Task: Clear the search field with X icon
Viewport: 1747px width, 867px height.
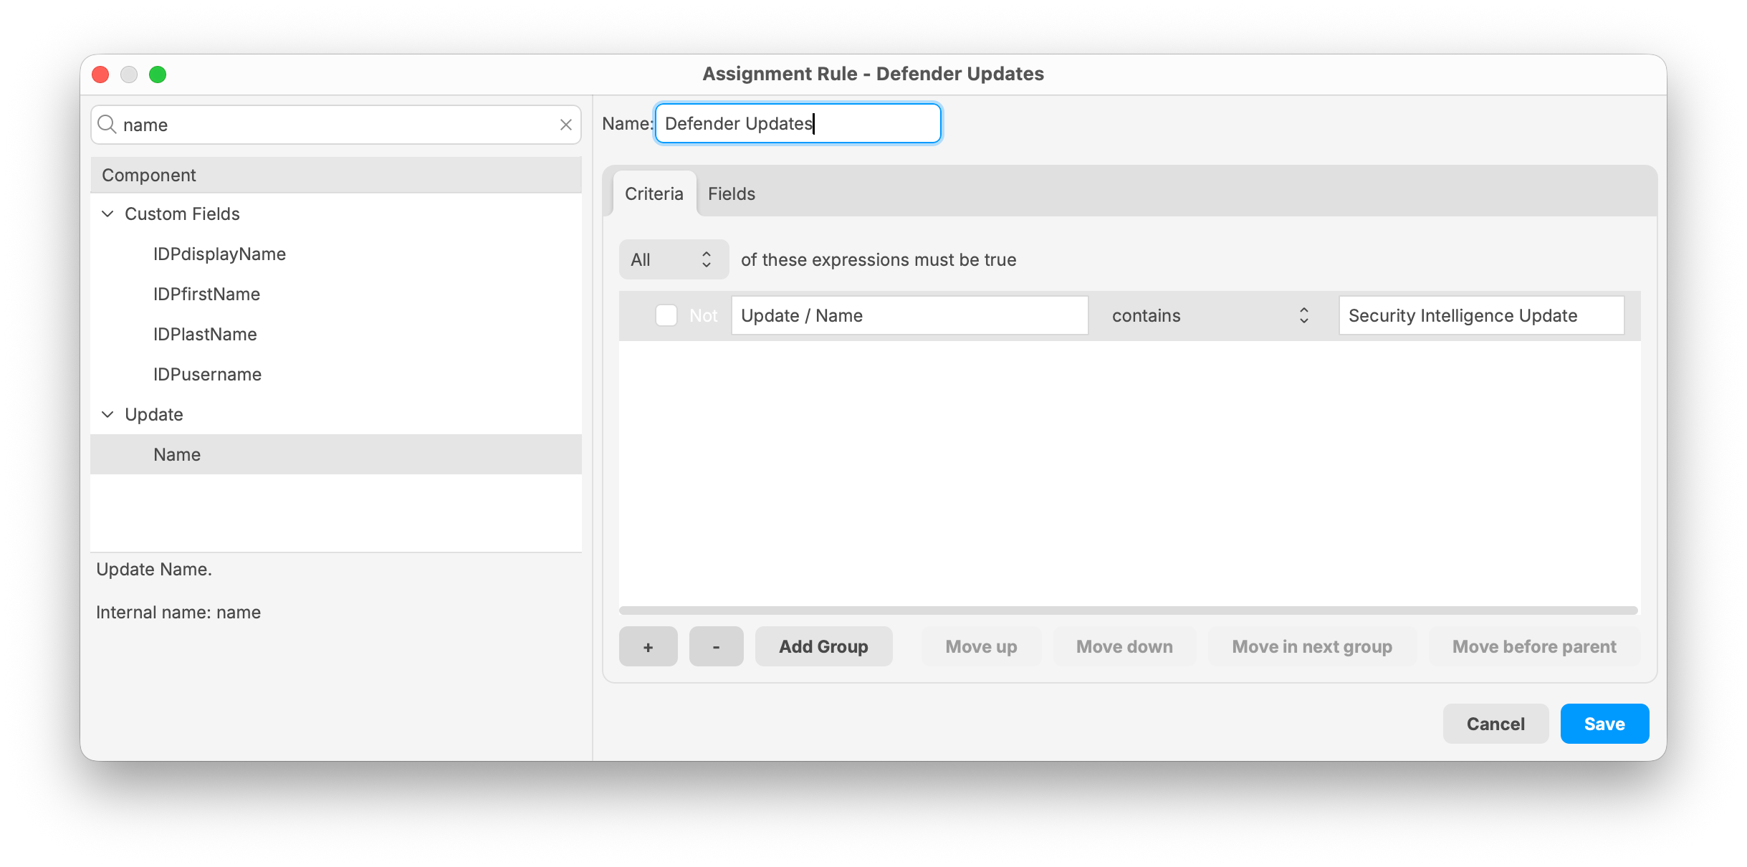Action: (566, 125)
